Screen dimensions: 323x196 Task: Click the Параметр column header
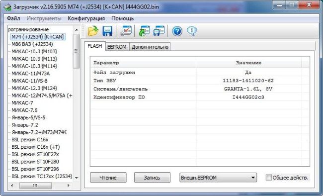pos(143,63)
